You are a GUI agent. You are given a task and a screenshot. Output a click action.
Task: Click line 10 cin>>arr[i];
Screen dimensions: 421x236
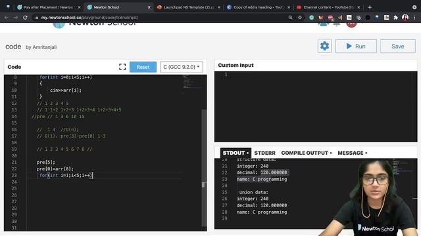tap(66, 90)
